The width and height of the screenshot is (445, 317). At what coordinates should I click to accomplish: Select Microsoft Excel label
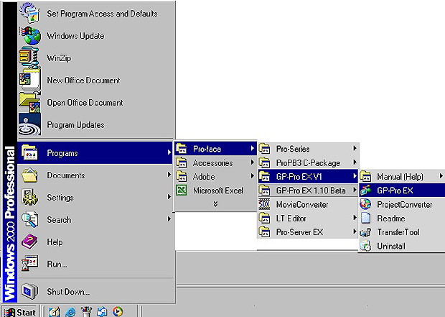click(218, 190)
